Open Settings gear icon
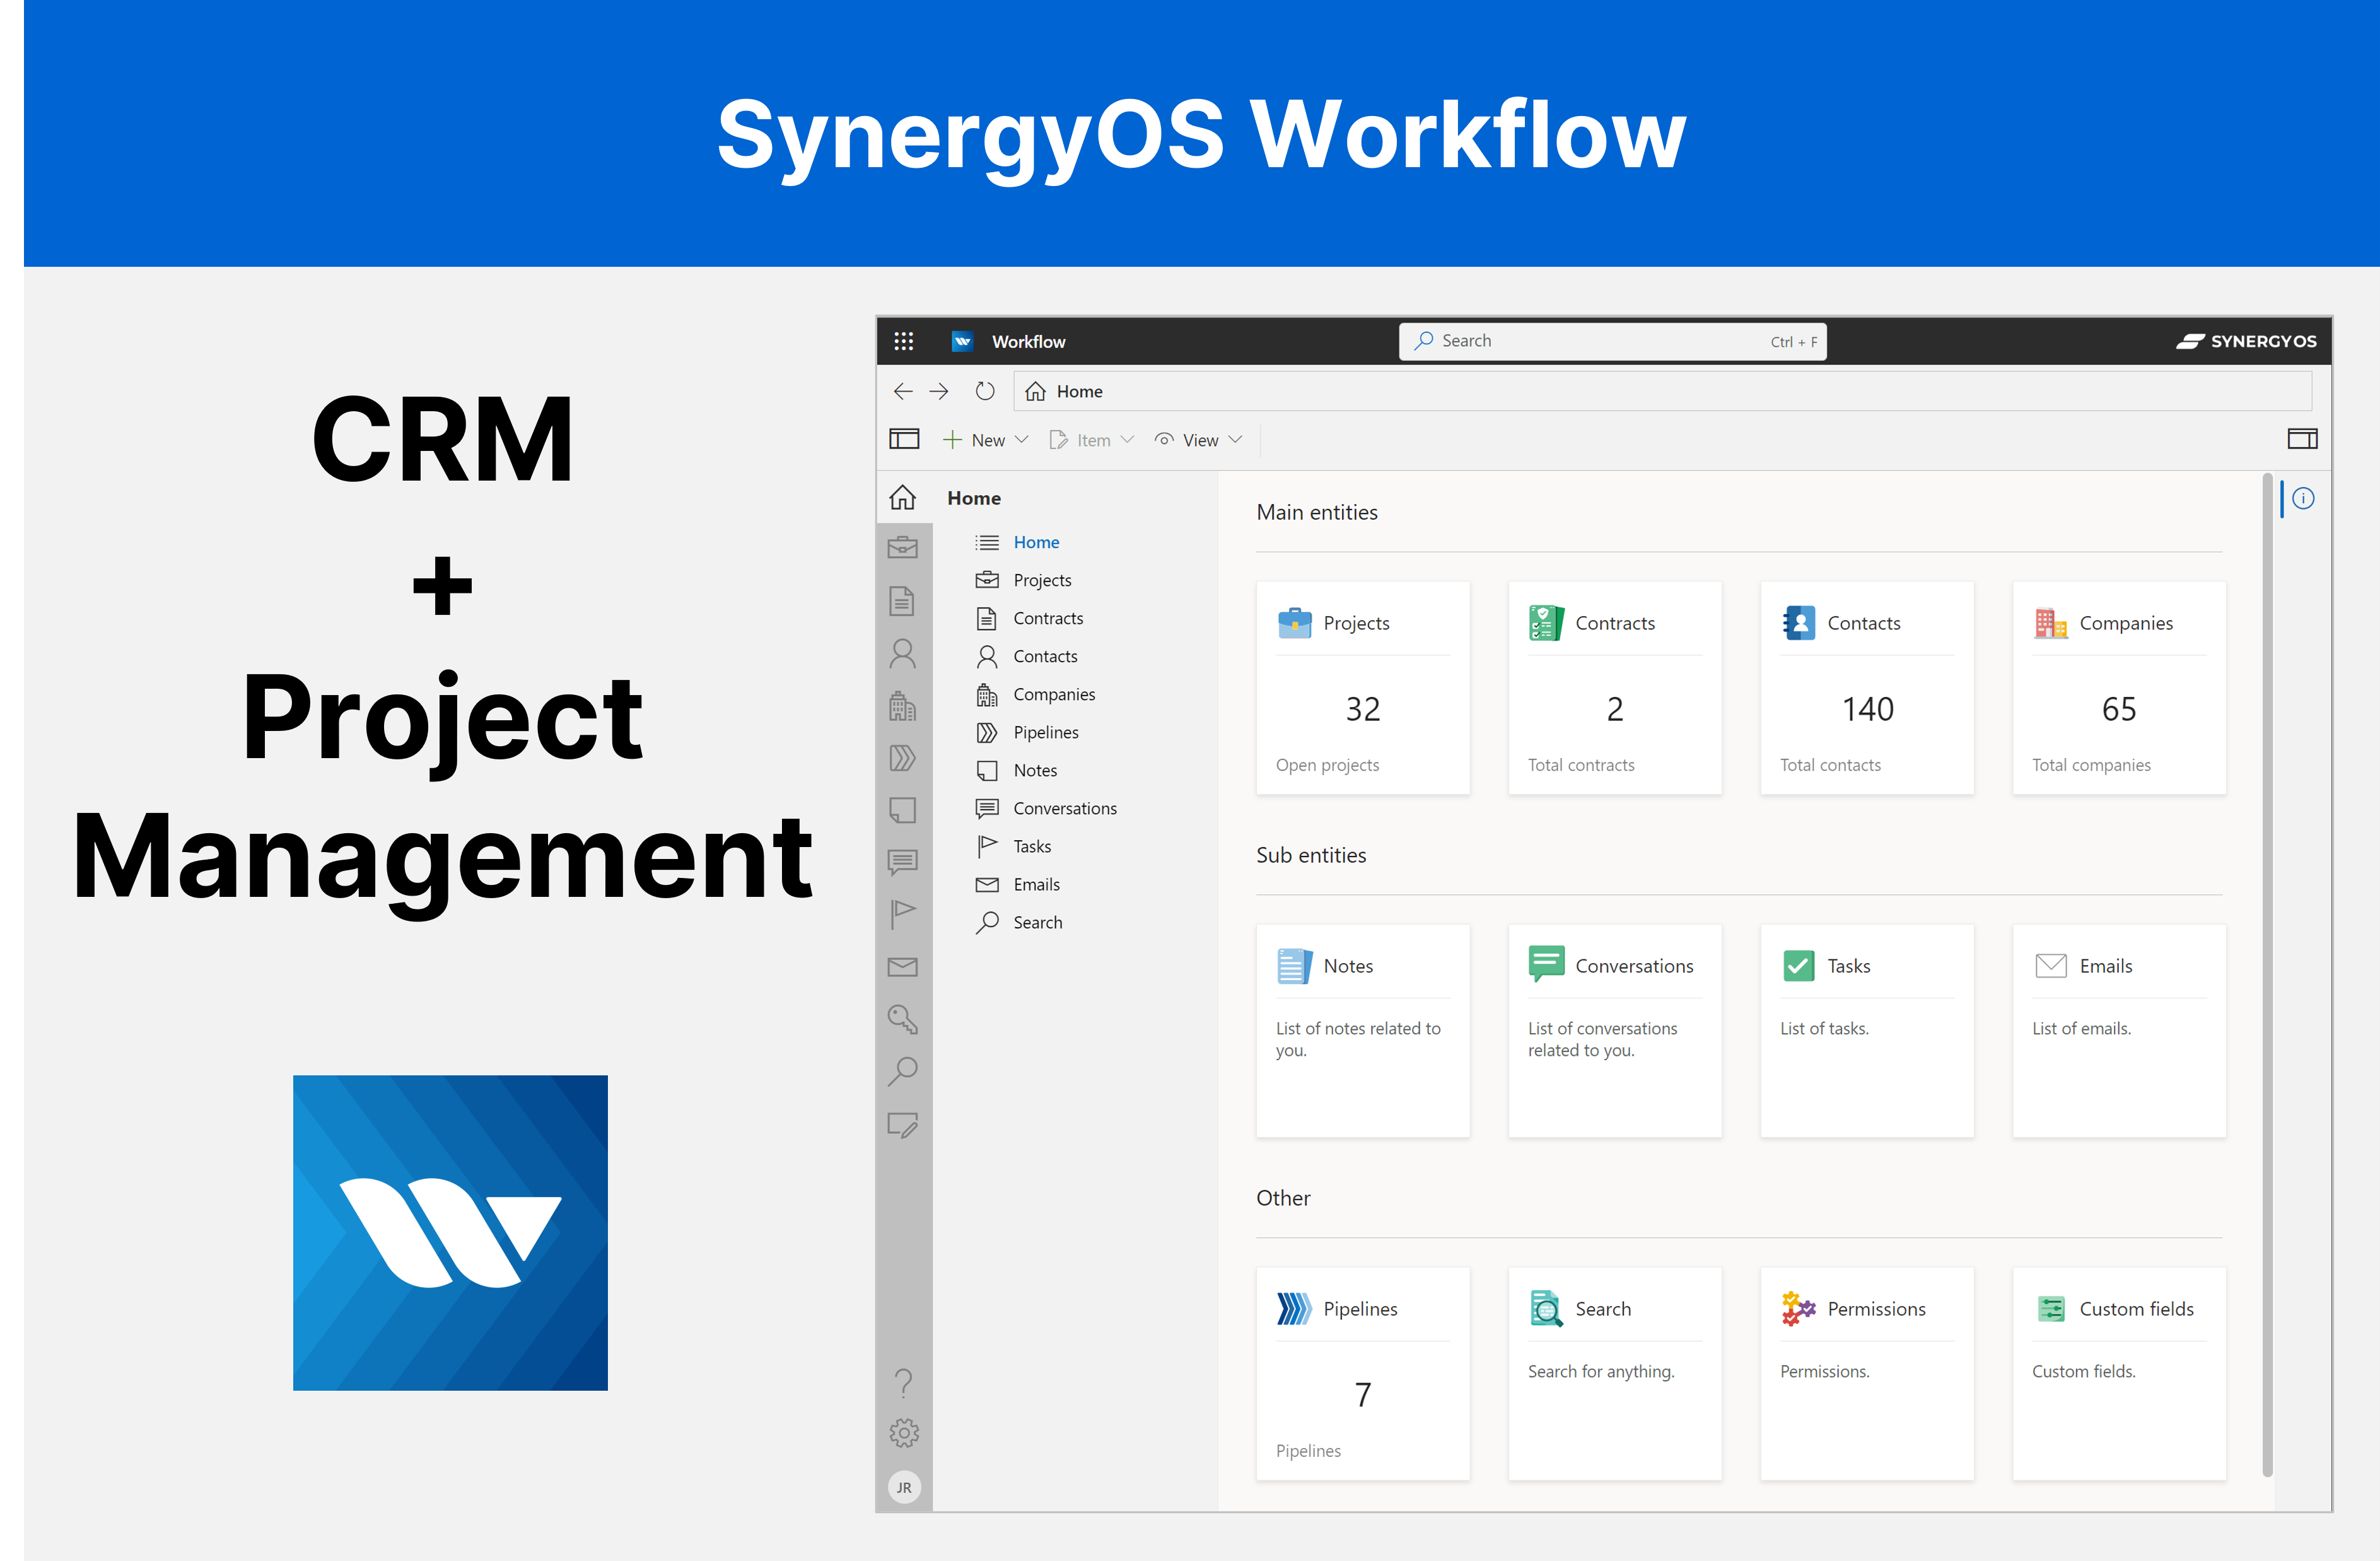This screenshot has width=2380, height=1561. point(904,1433)
